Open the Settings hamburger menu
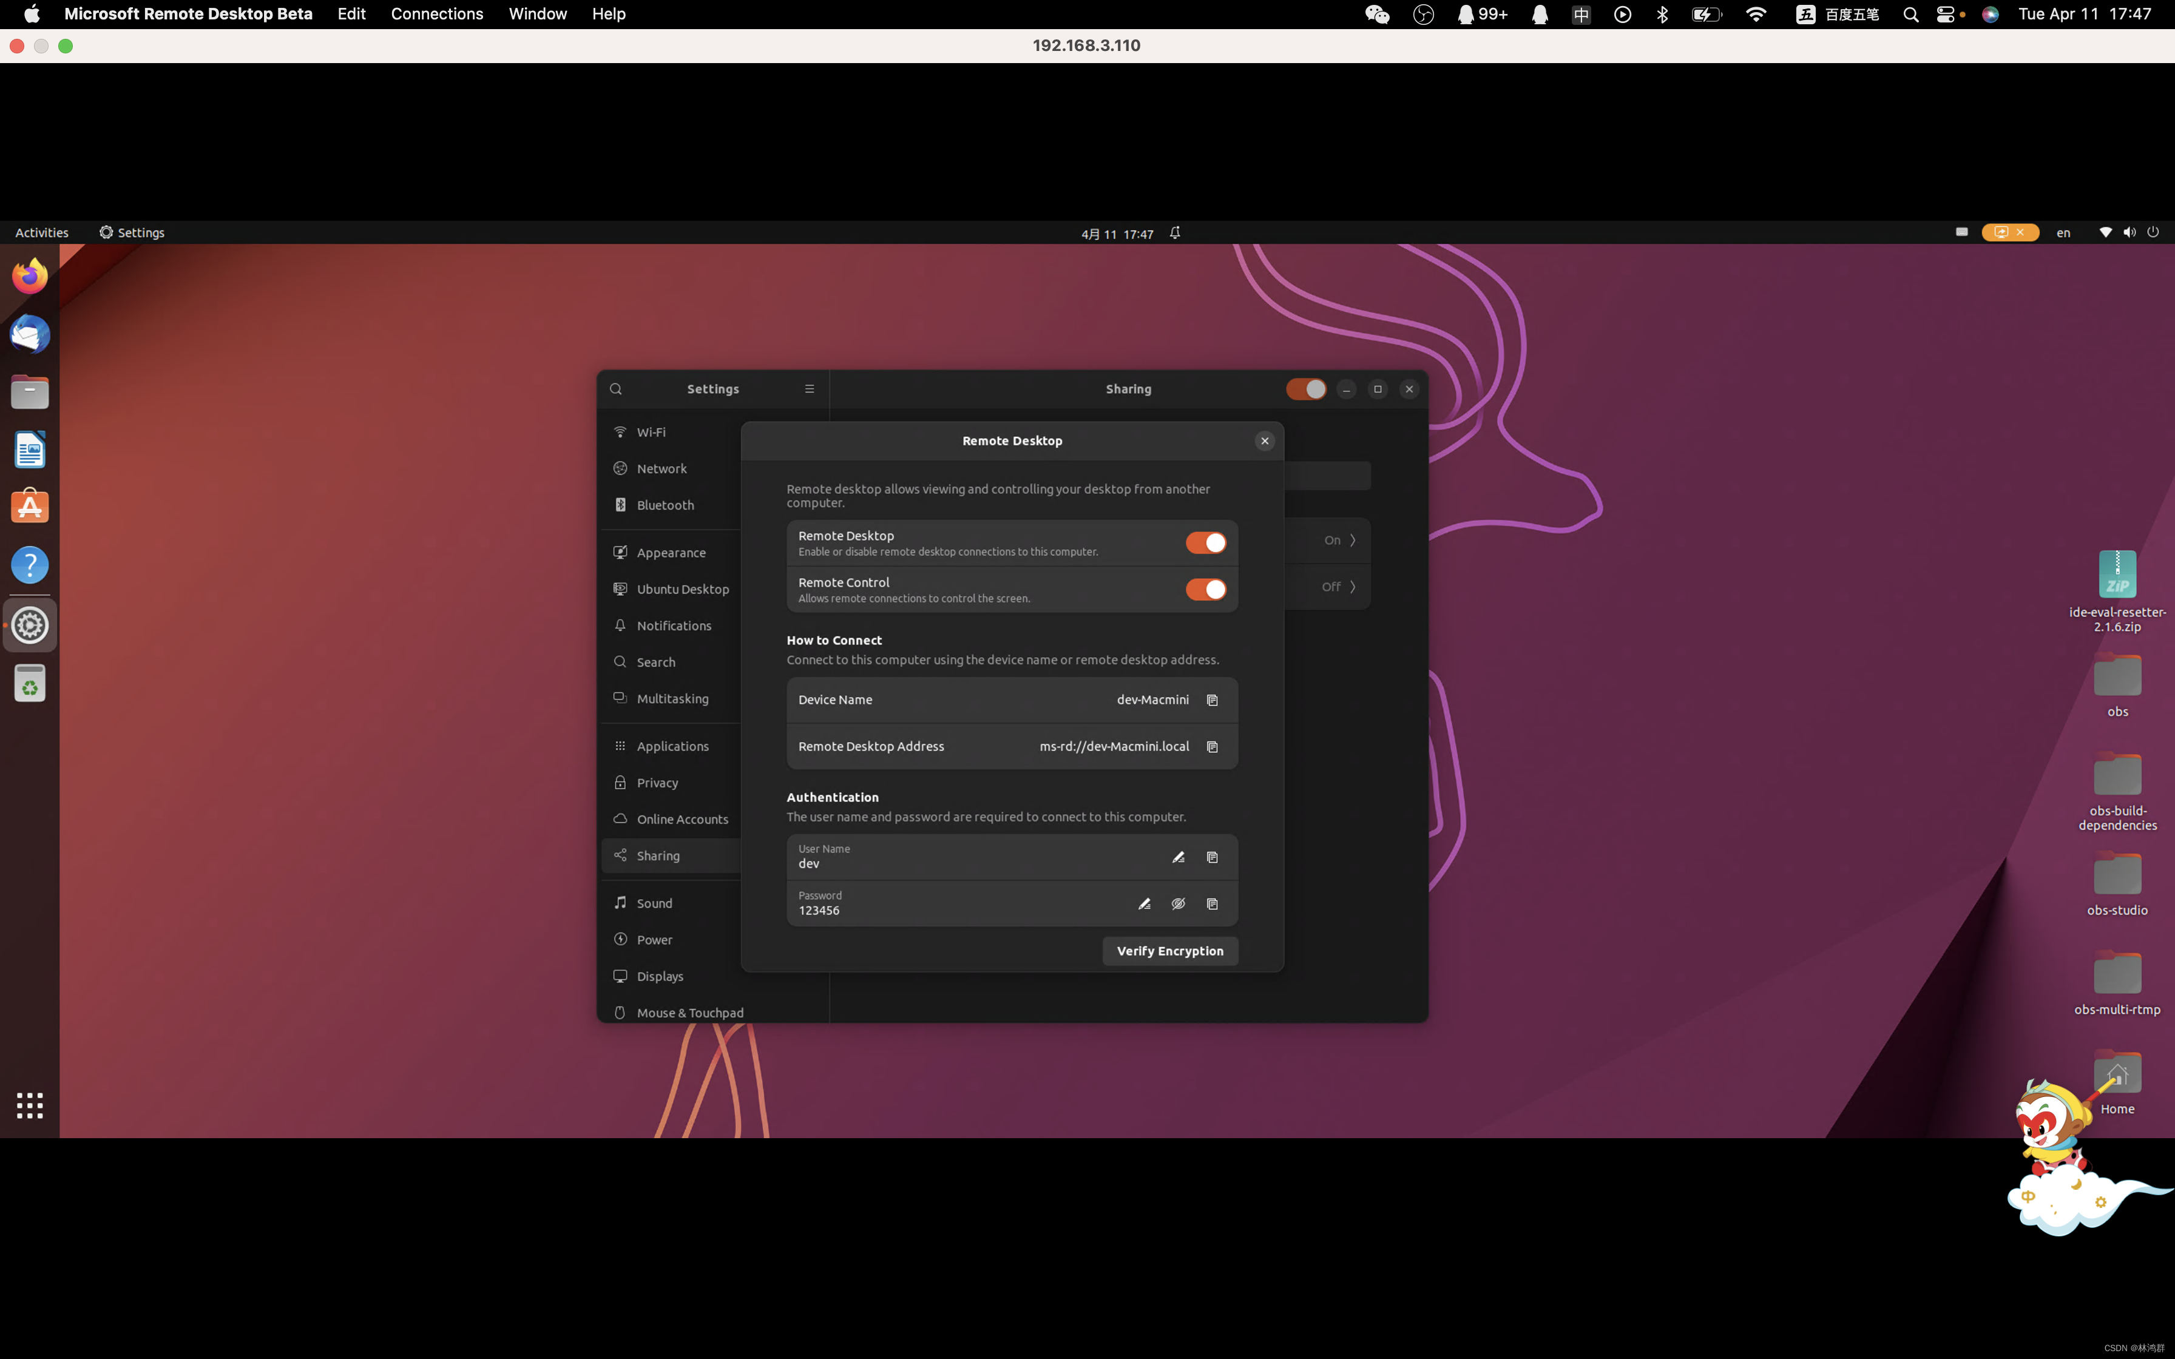 click(x=808, y=388)
